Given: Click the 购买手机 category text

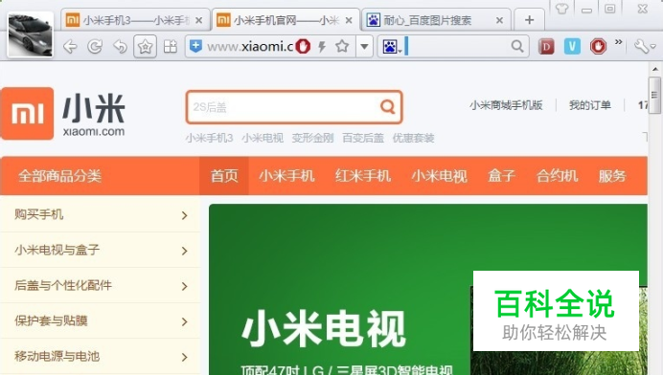Looking at the screenshot, I should pos(39,214).
